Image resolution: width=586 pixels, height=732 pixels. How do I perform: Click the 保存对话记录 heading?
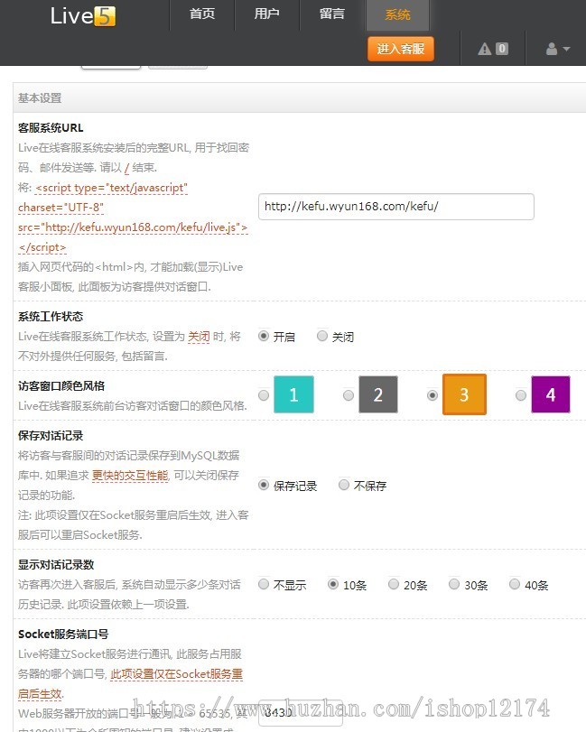click(x=51, y=436)
